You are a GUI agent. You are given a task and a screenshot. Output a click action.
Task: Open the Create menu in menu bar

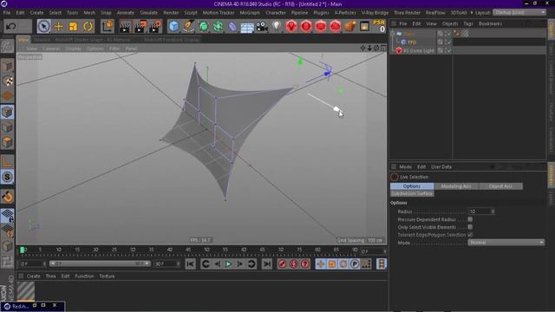pos(36,12)
